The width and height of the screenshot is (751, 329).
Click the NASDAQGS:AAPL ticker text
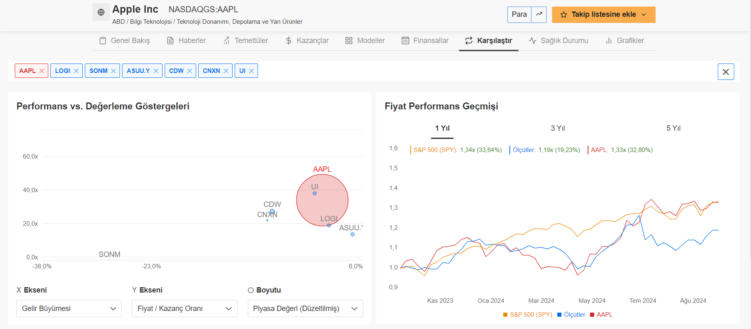(203, 9)
